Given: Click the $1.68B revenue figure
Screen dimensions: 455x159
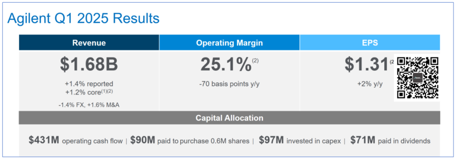Looking at the screenshot, I should 89,65.
